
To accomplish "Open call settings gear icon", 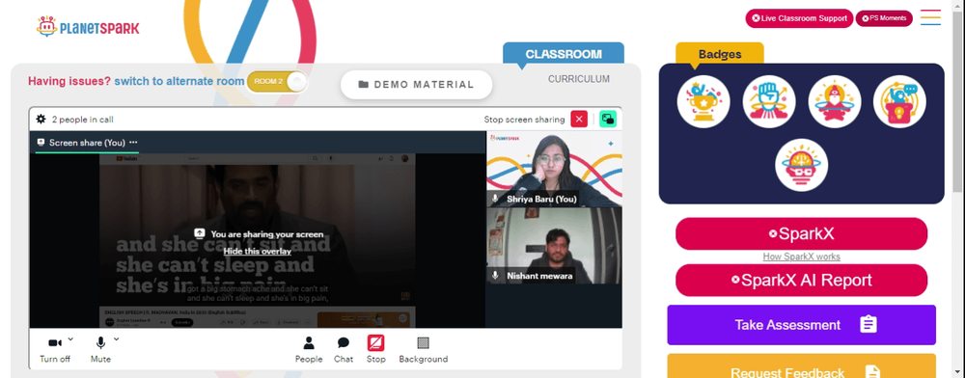I will 41,120.
